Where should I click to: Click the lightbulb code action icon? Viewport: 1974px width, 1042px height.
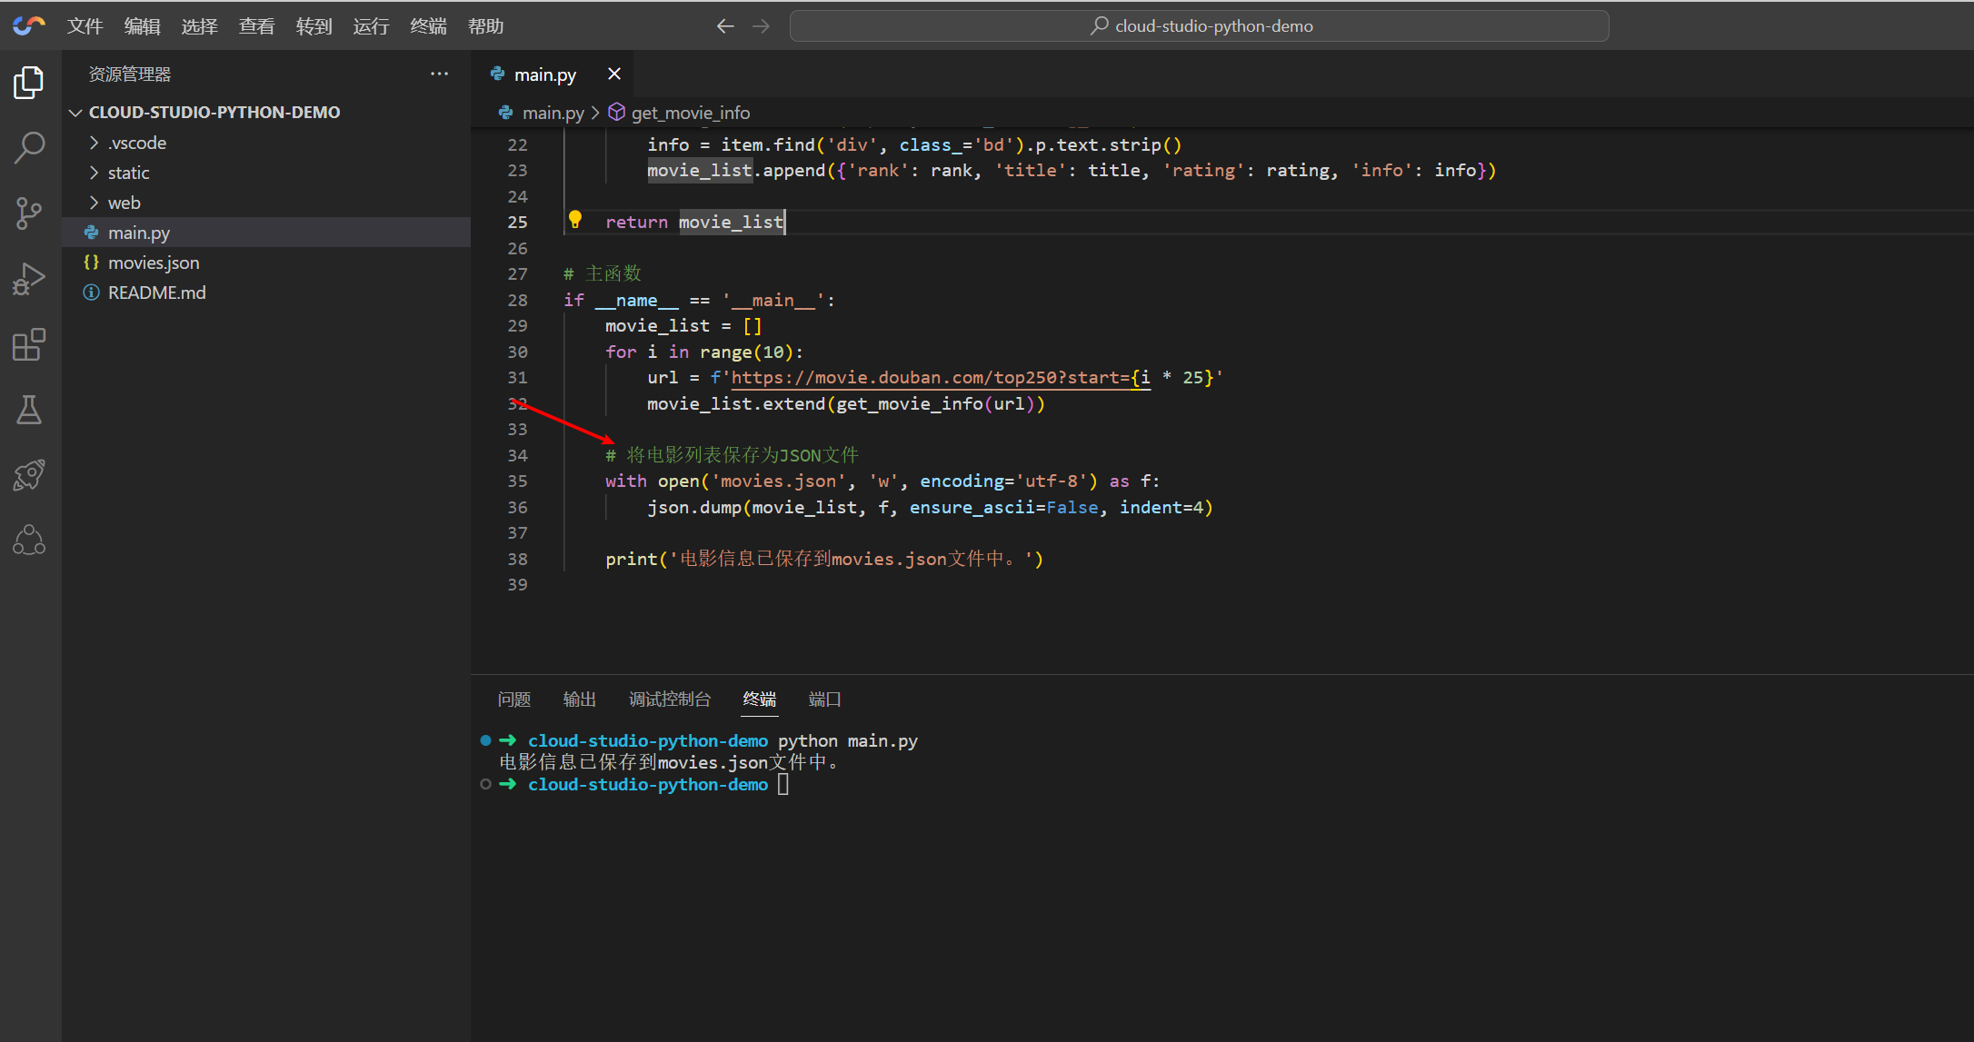coord(574,219)
